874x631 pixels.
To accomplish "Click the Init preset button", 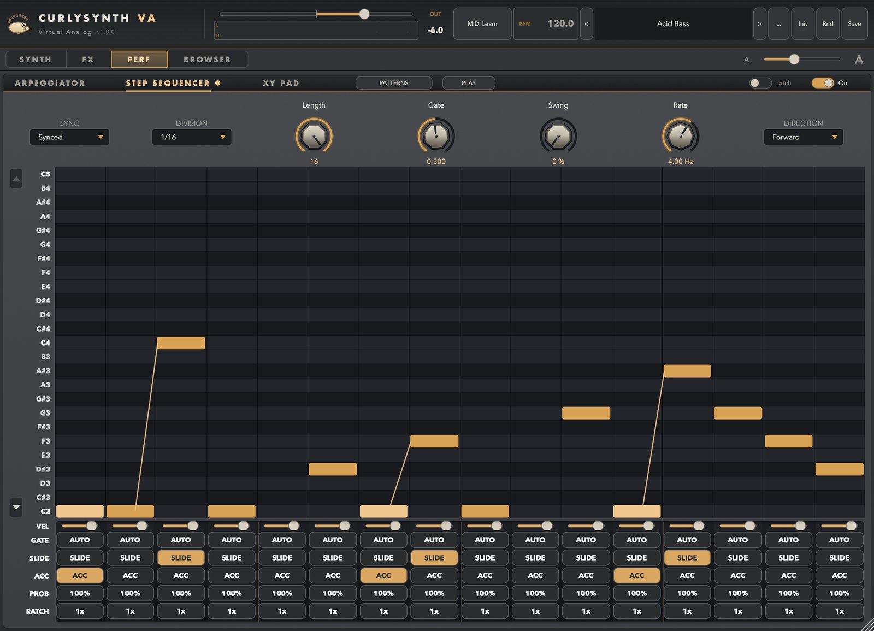I will (802, 24).
